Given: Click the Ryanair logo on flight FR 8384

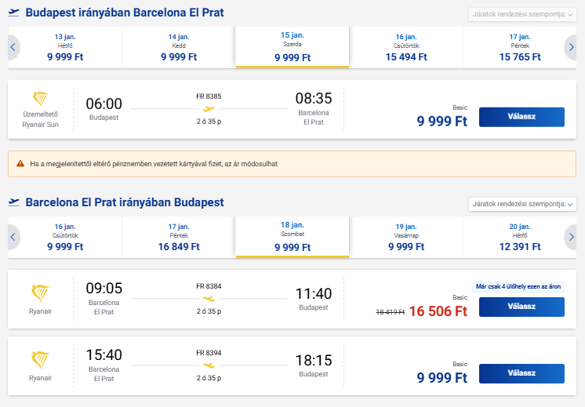Looking at the screenshot, I should pyautogui.click(x=40, y=293).
